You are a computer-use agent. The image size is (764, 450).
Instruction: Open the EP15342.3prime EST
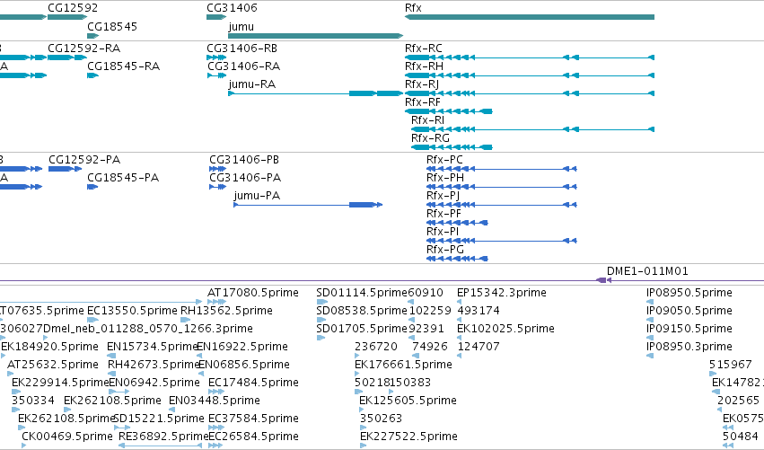tap(460, 302)
